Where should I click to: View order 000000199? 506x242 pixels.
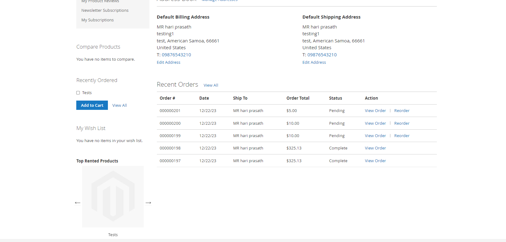pyautogui.click(x=375, y=136)
